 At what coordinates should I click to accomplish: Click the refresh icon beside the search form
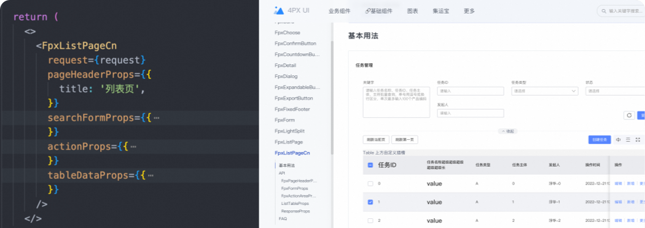coord(629,116)
